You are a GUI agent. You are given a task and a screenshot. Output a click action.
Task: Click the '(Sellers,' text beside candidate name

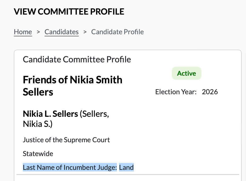(x=95, y=114)
